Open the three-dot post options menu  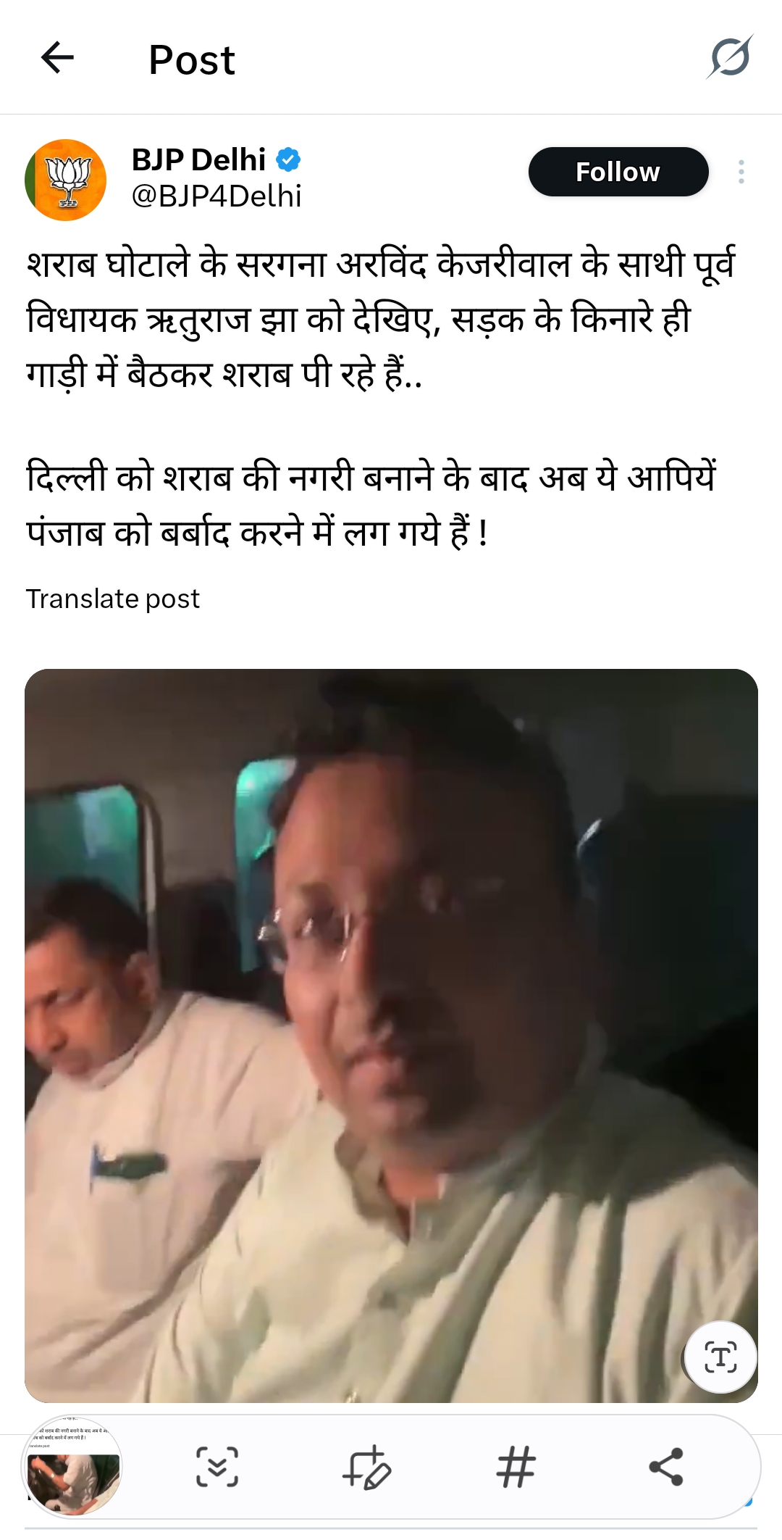coord(741,172)
